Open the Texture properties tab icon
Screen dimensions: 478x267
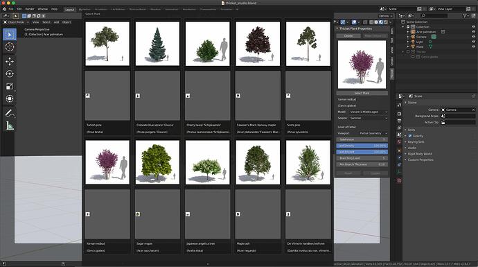(399, 180)
